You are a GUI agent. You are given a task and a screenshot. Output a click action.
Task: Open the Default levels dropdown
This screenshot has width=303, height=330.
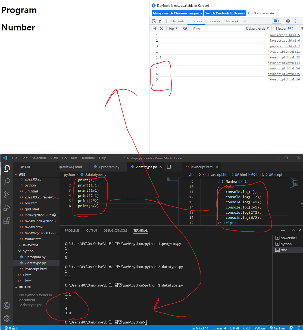[257, 28]
